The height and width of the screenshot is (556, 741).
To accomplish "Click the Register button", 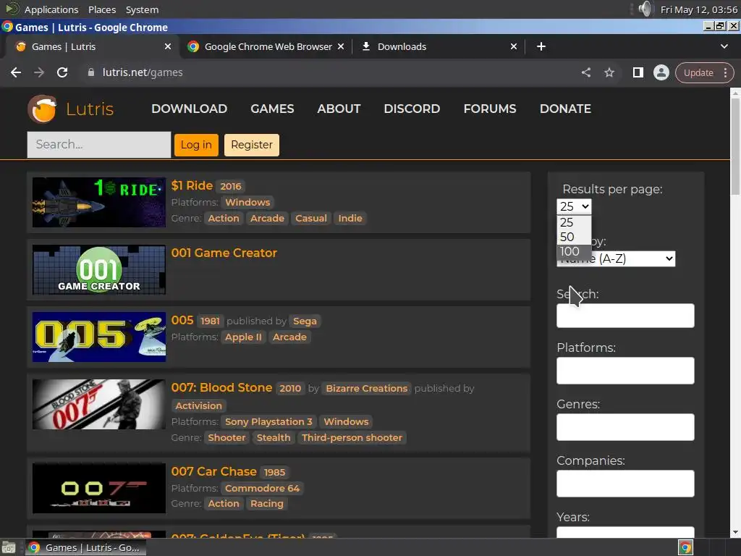I will click(x=252, y=145).
